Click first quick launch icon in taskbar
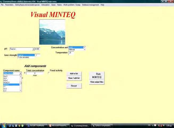Image resolution: width=174 pixels, height=128 pixels. (10, 126)
